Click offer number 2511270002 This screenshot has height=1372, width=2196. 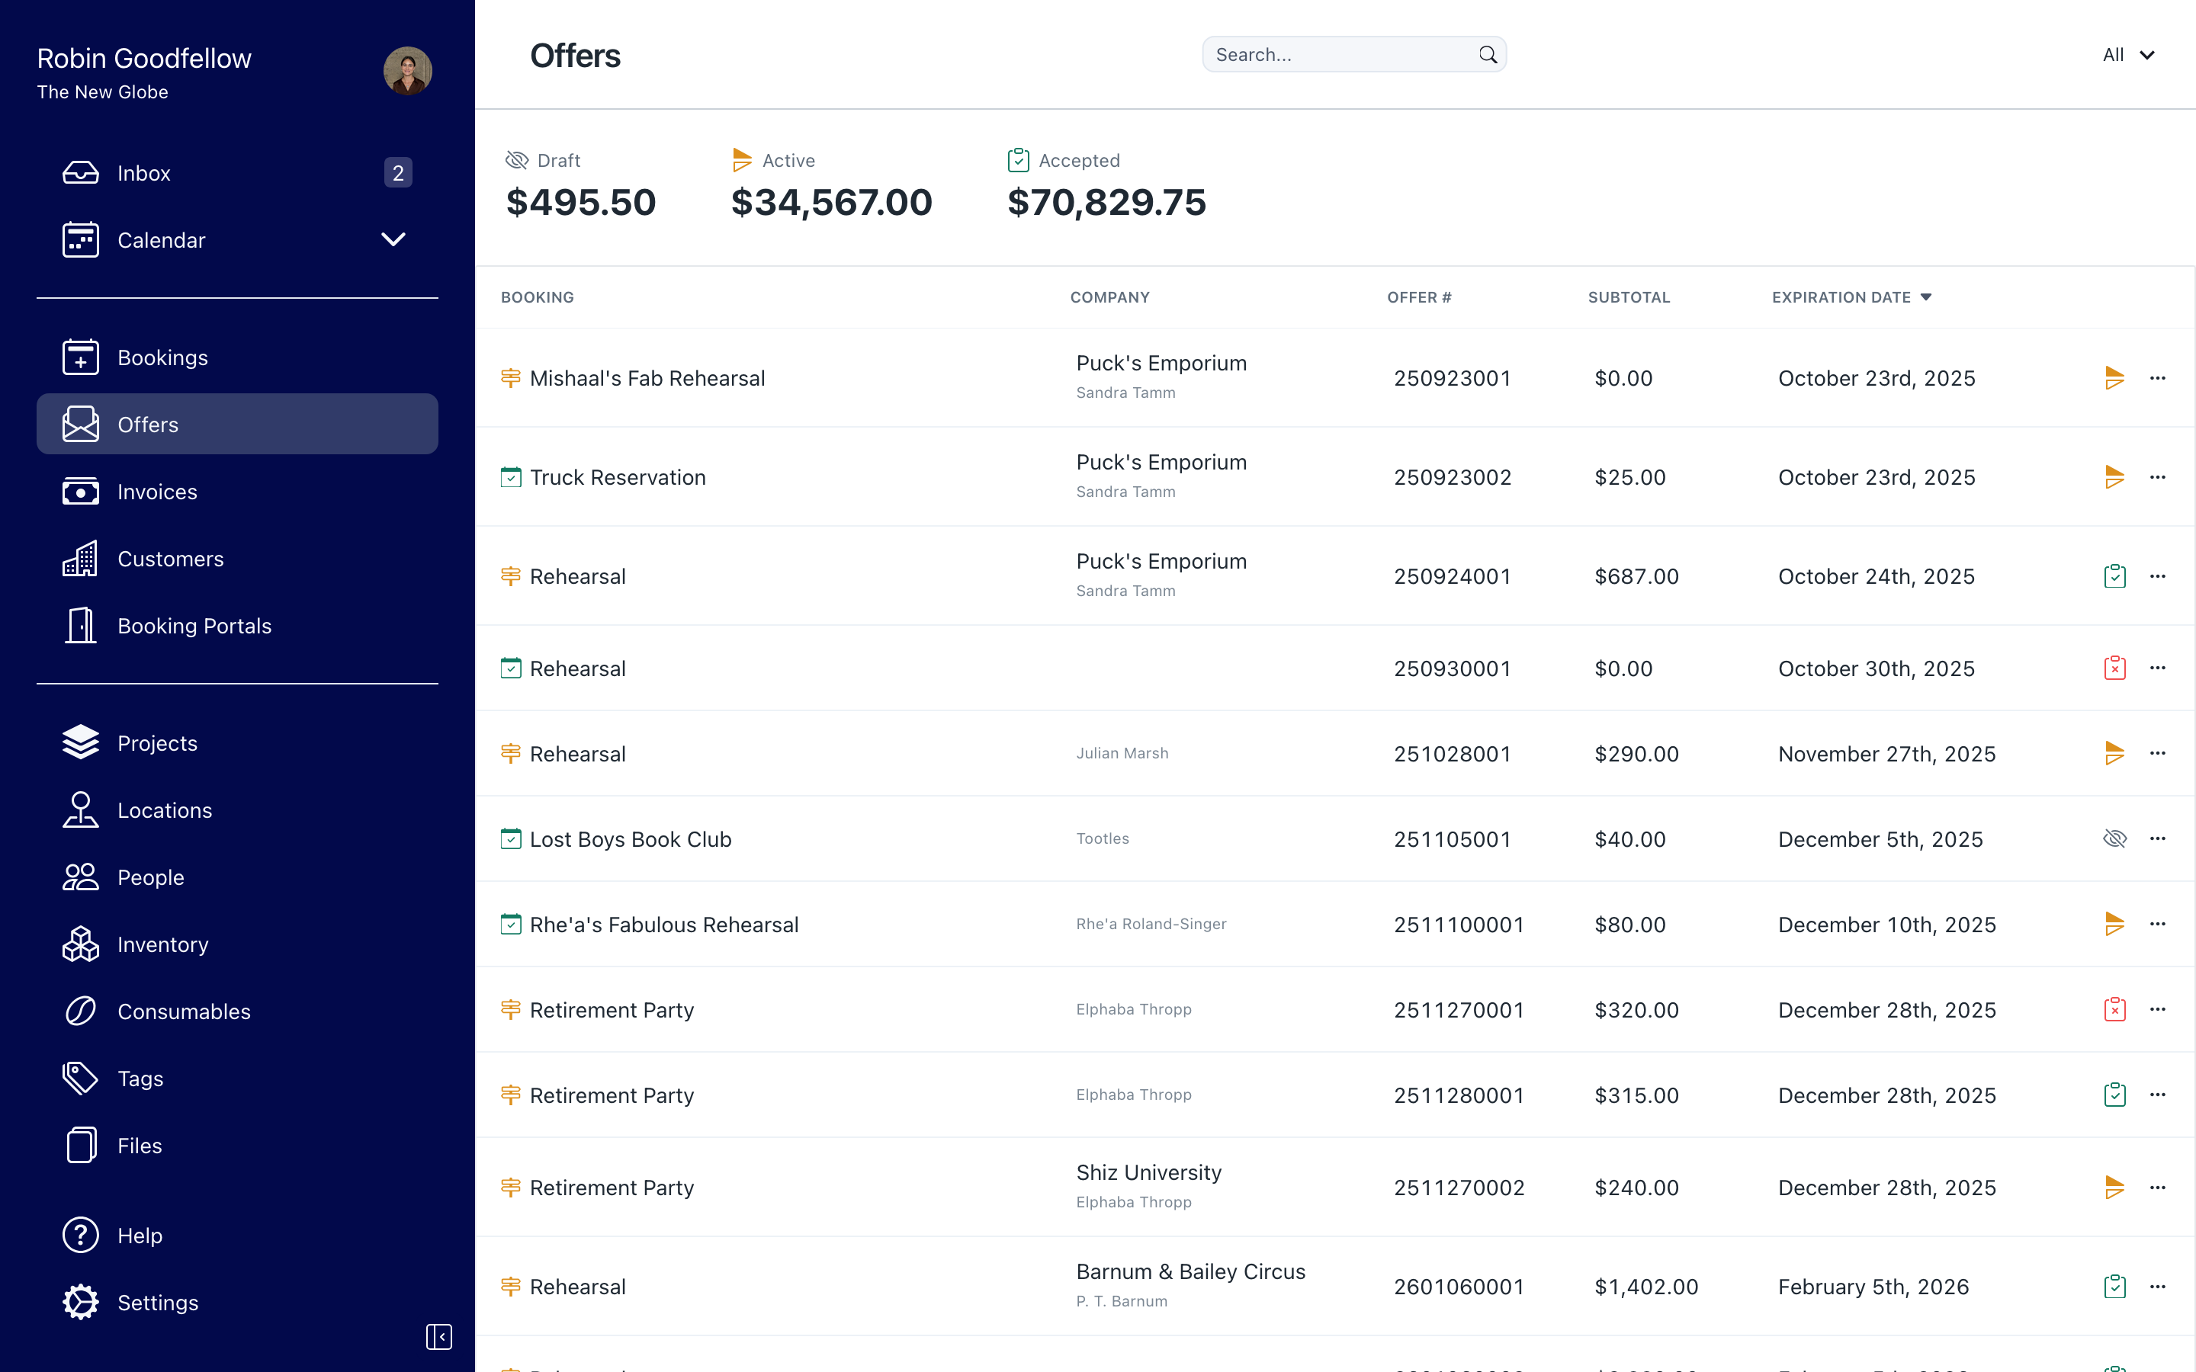click(x=1459, y=1188)
